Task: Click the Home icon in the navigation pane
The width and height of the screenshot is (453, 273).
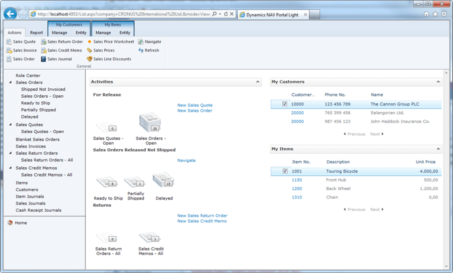Action: [x=10, y=223]
